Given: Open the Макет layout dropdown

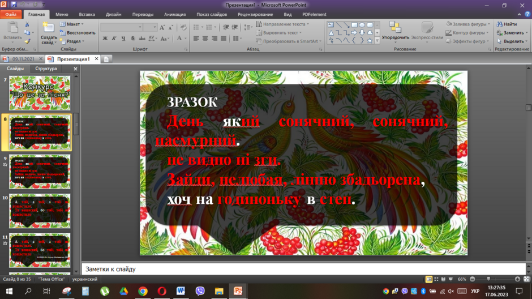Looking at the screenshot, I should pos(72,24).
